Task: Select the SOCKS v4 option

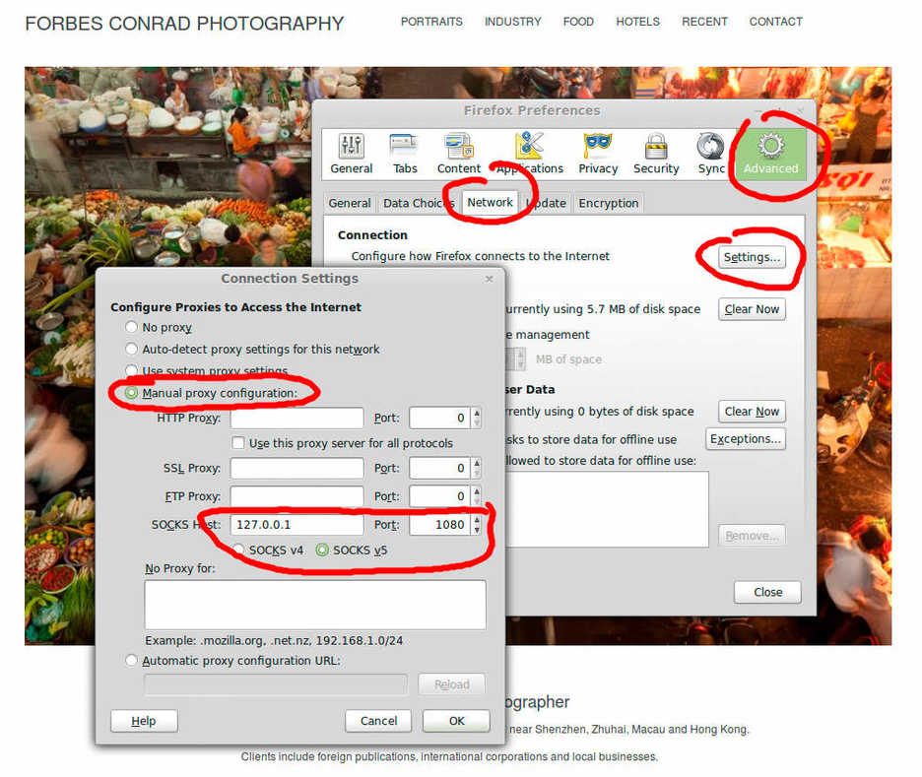Action: tap(238, 550)
